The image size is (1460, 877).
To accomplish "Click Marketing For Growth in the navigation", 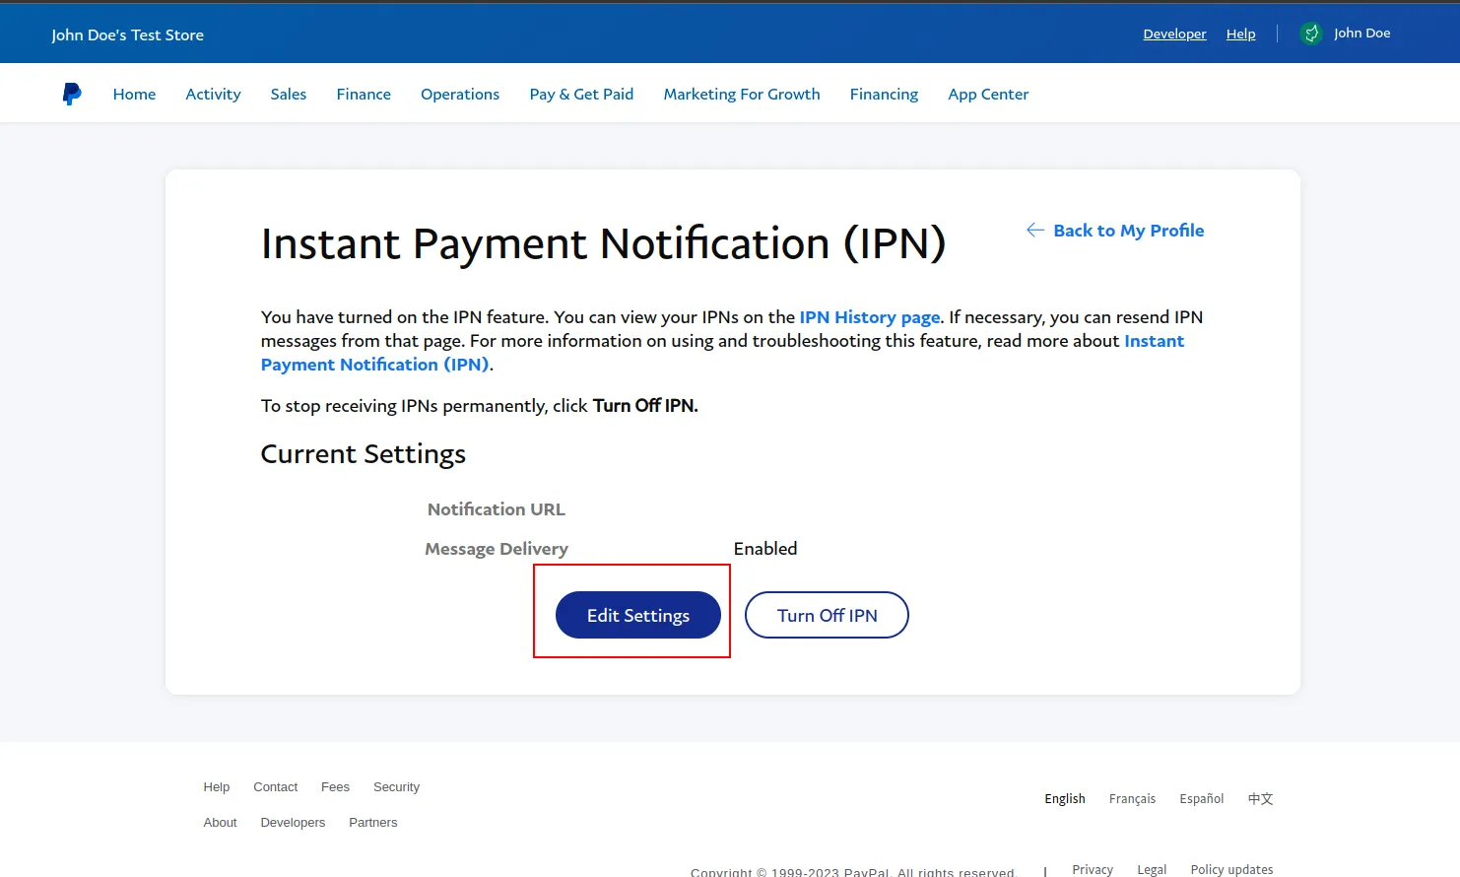I will [742, 93].
